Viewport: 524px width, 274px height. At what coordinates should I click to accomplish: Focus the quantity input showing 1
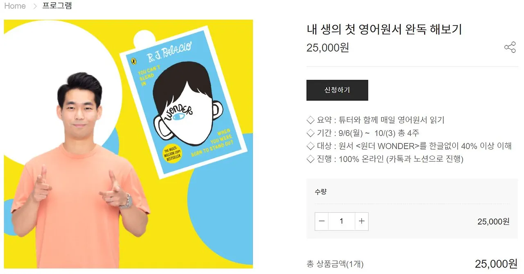pos(341,221)
